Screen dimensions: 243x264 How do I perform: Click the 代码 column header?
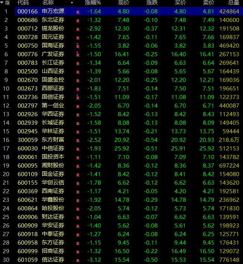click(23, 3)
